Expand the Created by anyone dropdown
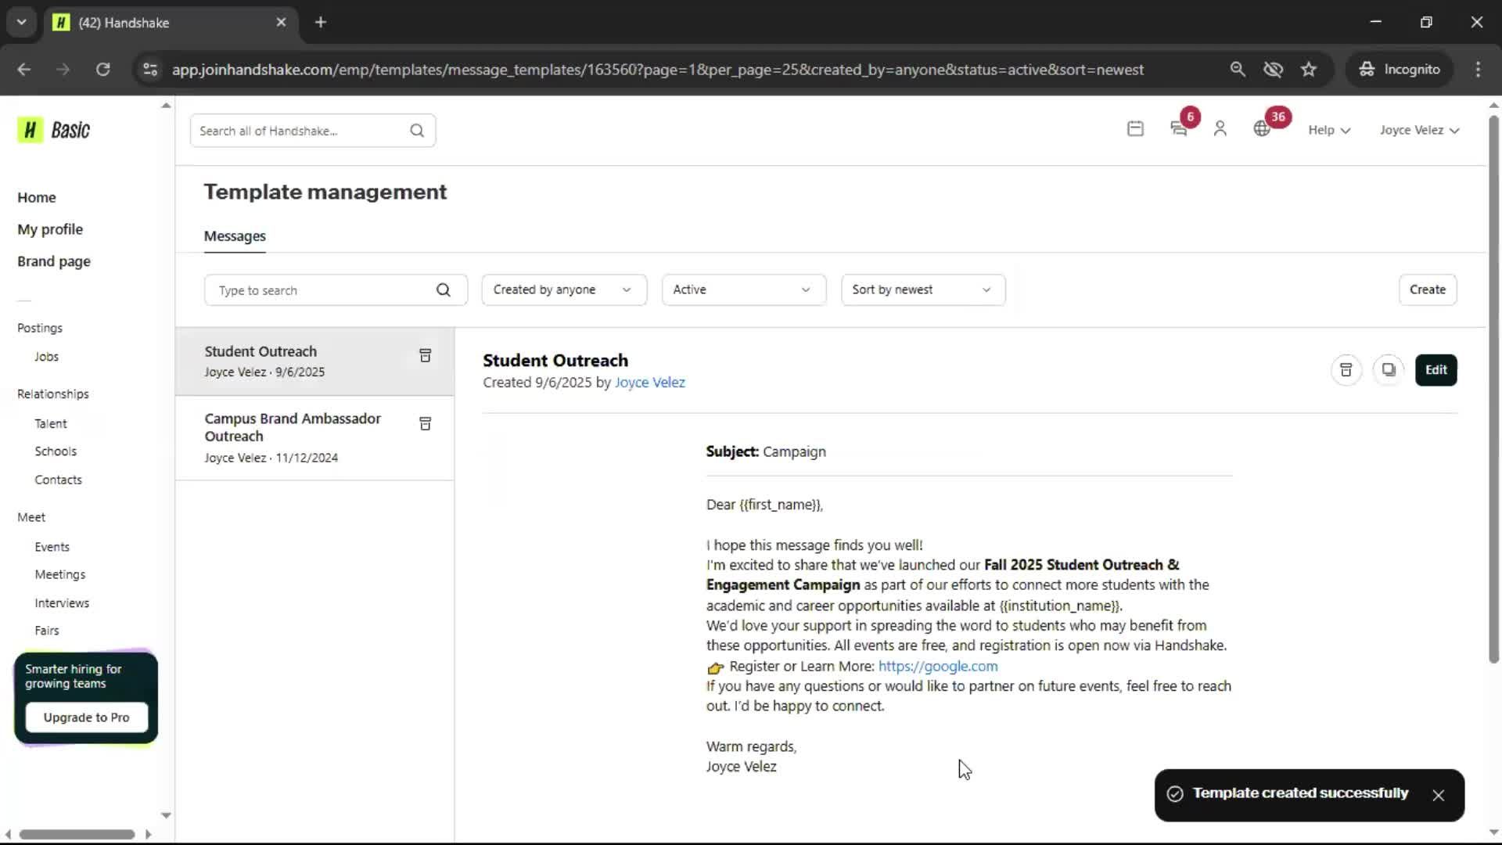Viewport: 1502px width, 845px height. click(x=564, y=289)
